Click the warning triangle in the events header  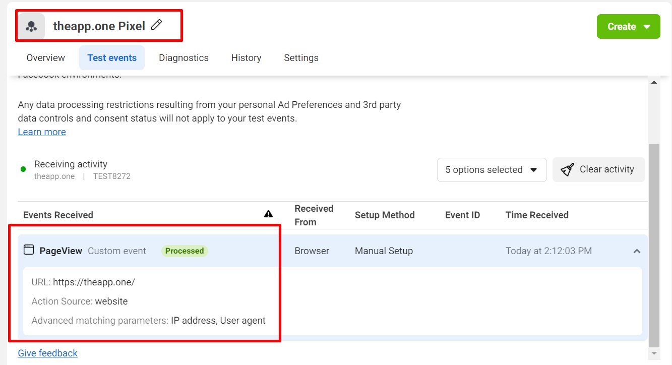pos(268,214)
